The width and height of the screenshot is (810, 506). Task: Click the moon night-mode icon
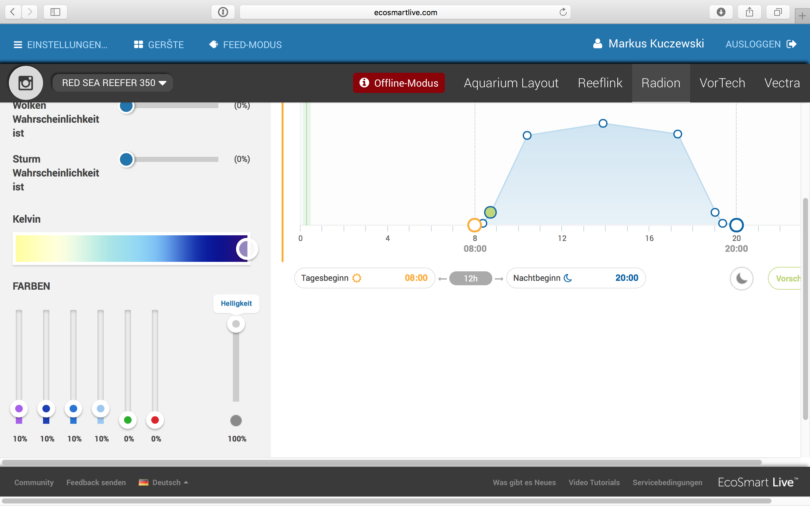point(741,278)
